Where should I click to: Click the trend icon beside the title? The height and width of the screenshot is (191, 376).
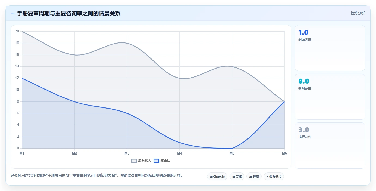point(13,14)
